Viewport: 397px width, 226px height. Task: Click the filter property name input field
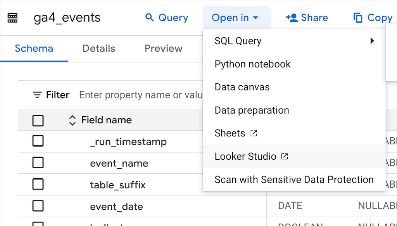[x=141, y=95]
